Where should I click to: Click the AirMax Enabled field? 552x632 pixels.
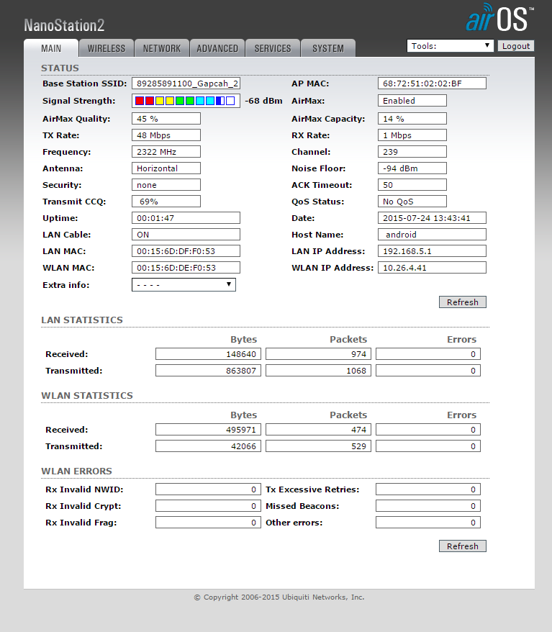click(412, 100)
